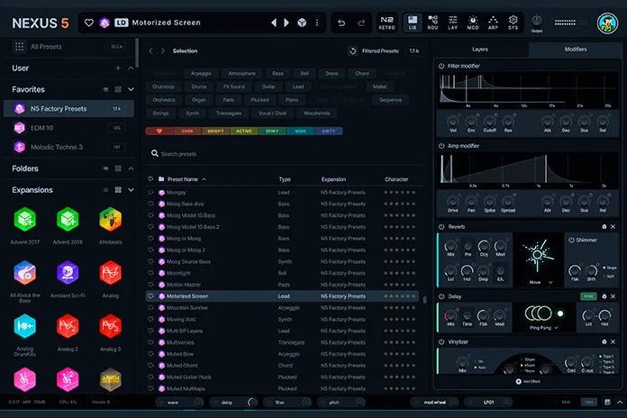Open the LIB library view

(413, 23)
